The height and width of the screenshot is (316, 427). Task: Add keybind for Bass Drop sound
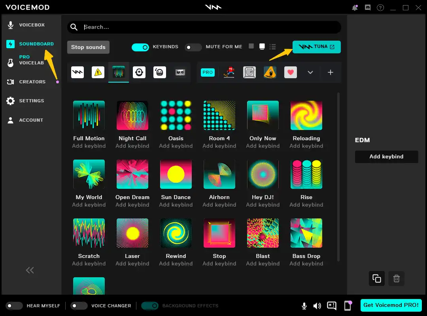pyautogui.click(x=306, y=263)
